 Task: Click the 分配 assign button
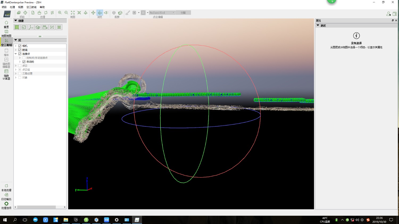point(183,13)
